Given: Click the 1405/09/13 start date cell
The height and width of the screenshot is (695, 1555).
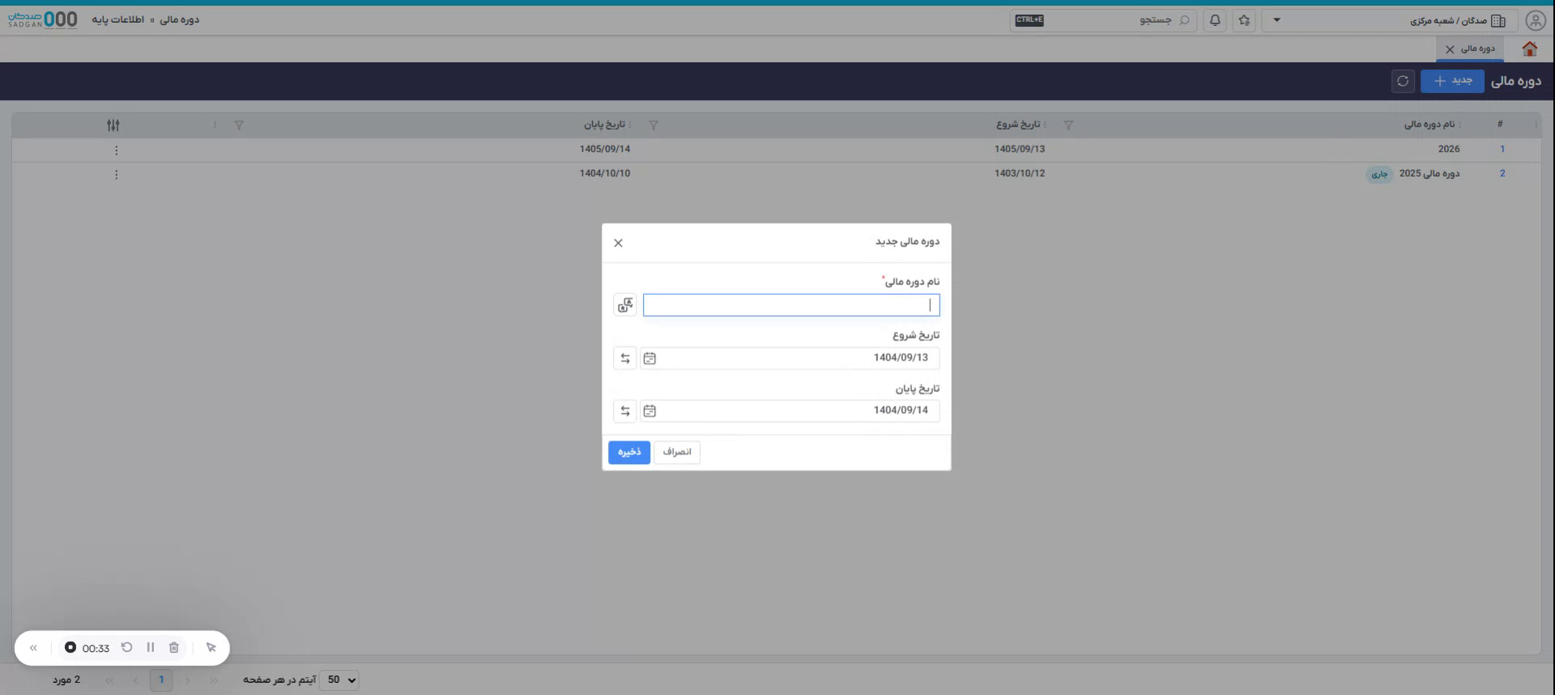Looking at the screenshot, I should (x=1020, y=149).
